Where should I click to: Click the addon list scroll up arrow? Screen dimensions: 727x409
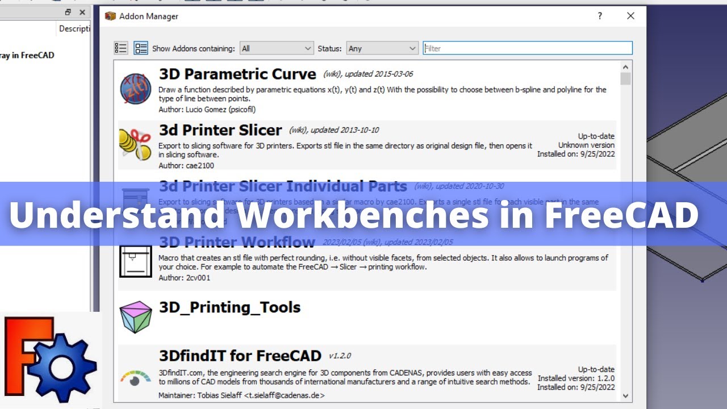coord(626,66)
